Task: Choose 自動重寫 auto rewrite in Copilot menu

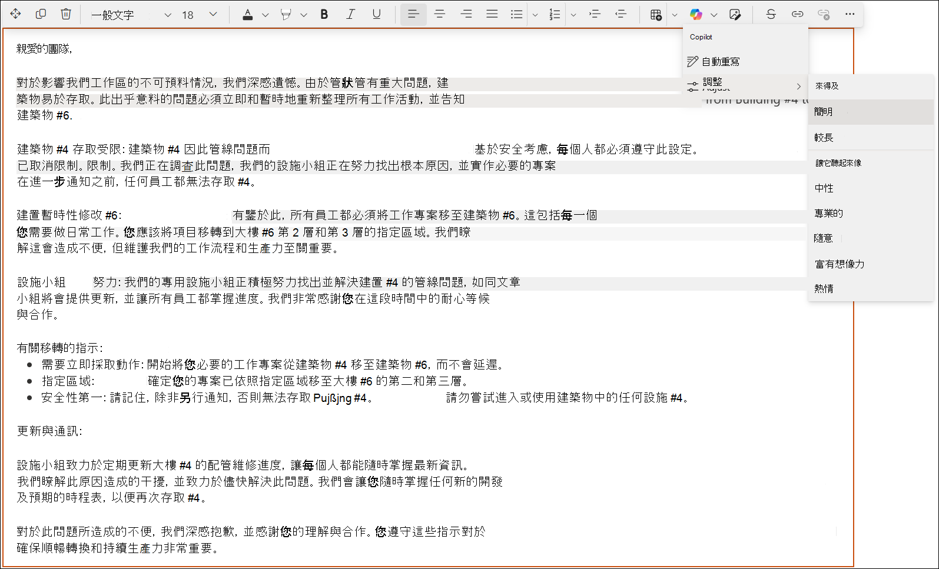Action: coord(745,61)
